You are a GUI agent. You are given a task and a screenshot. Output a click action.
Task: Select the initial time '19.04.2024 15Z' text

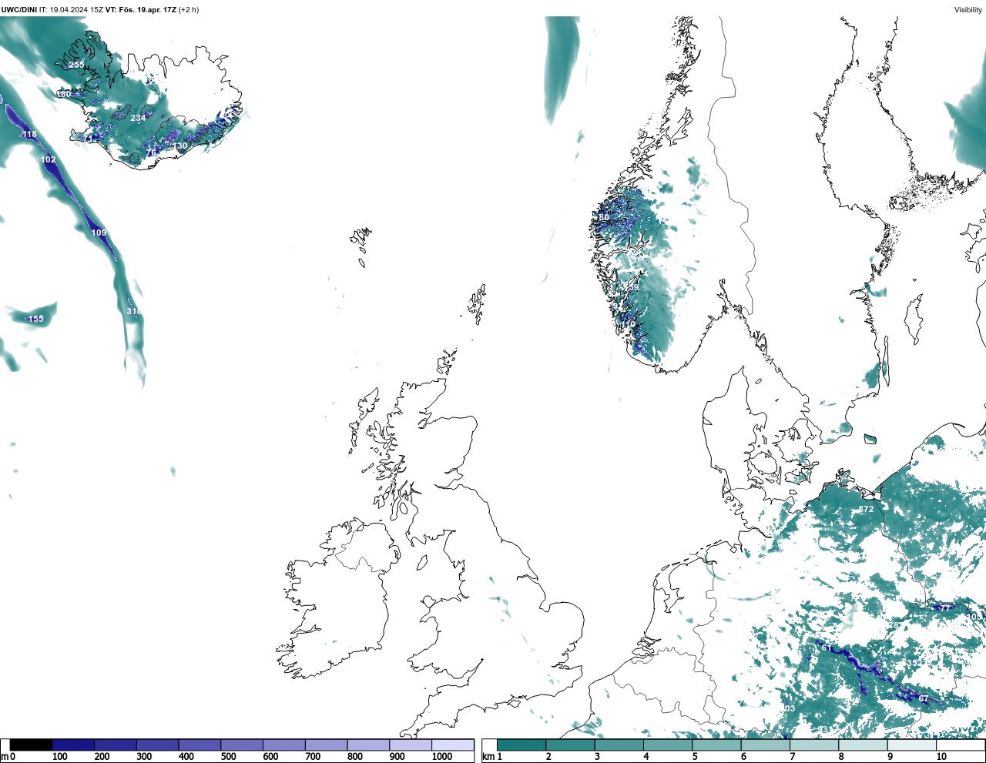point(76,9)
